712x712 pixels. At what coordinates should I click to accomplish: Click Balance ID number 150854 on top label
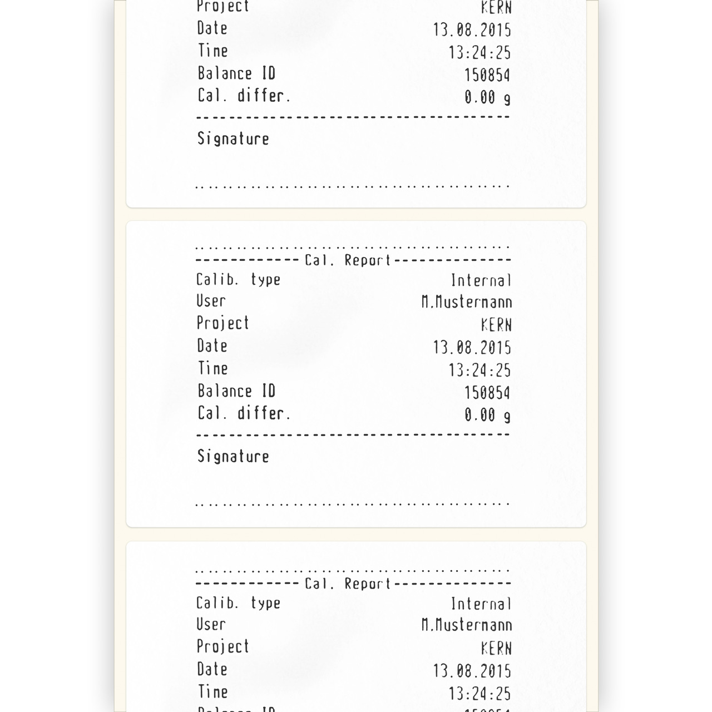pyautogui.click(x=487, y=76)
